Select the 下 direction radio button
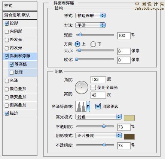The height and width of the screenshot is (159, 165). [x=93, y=44]
